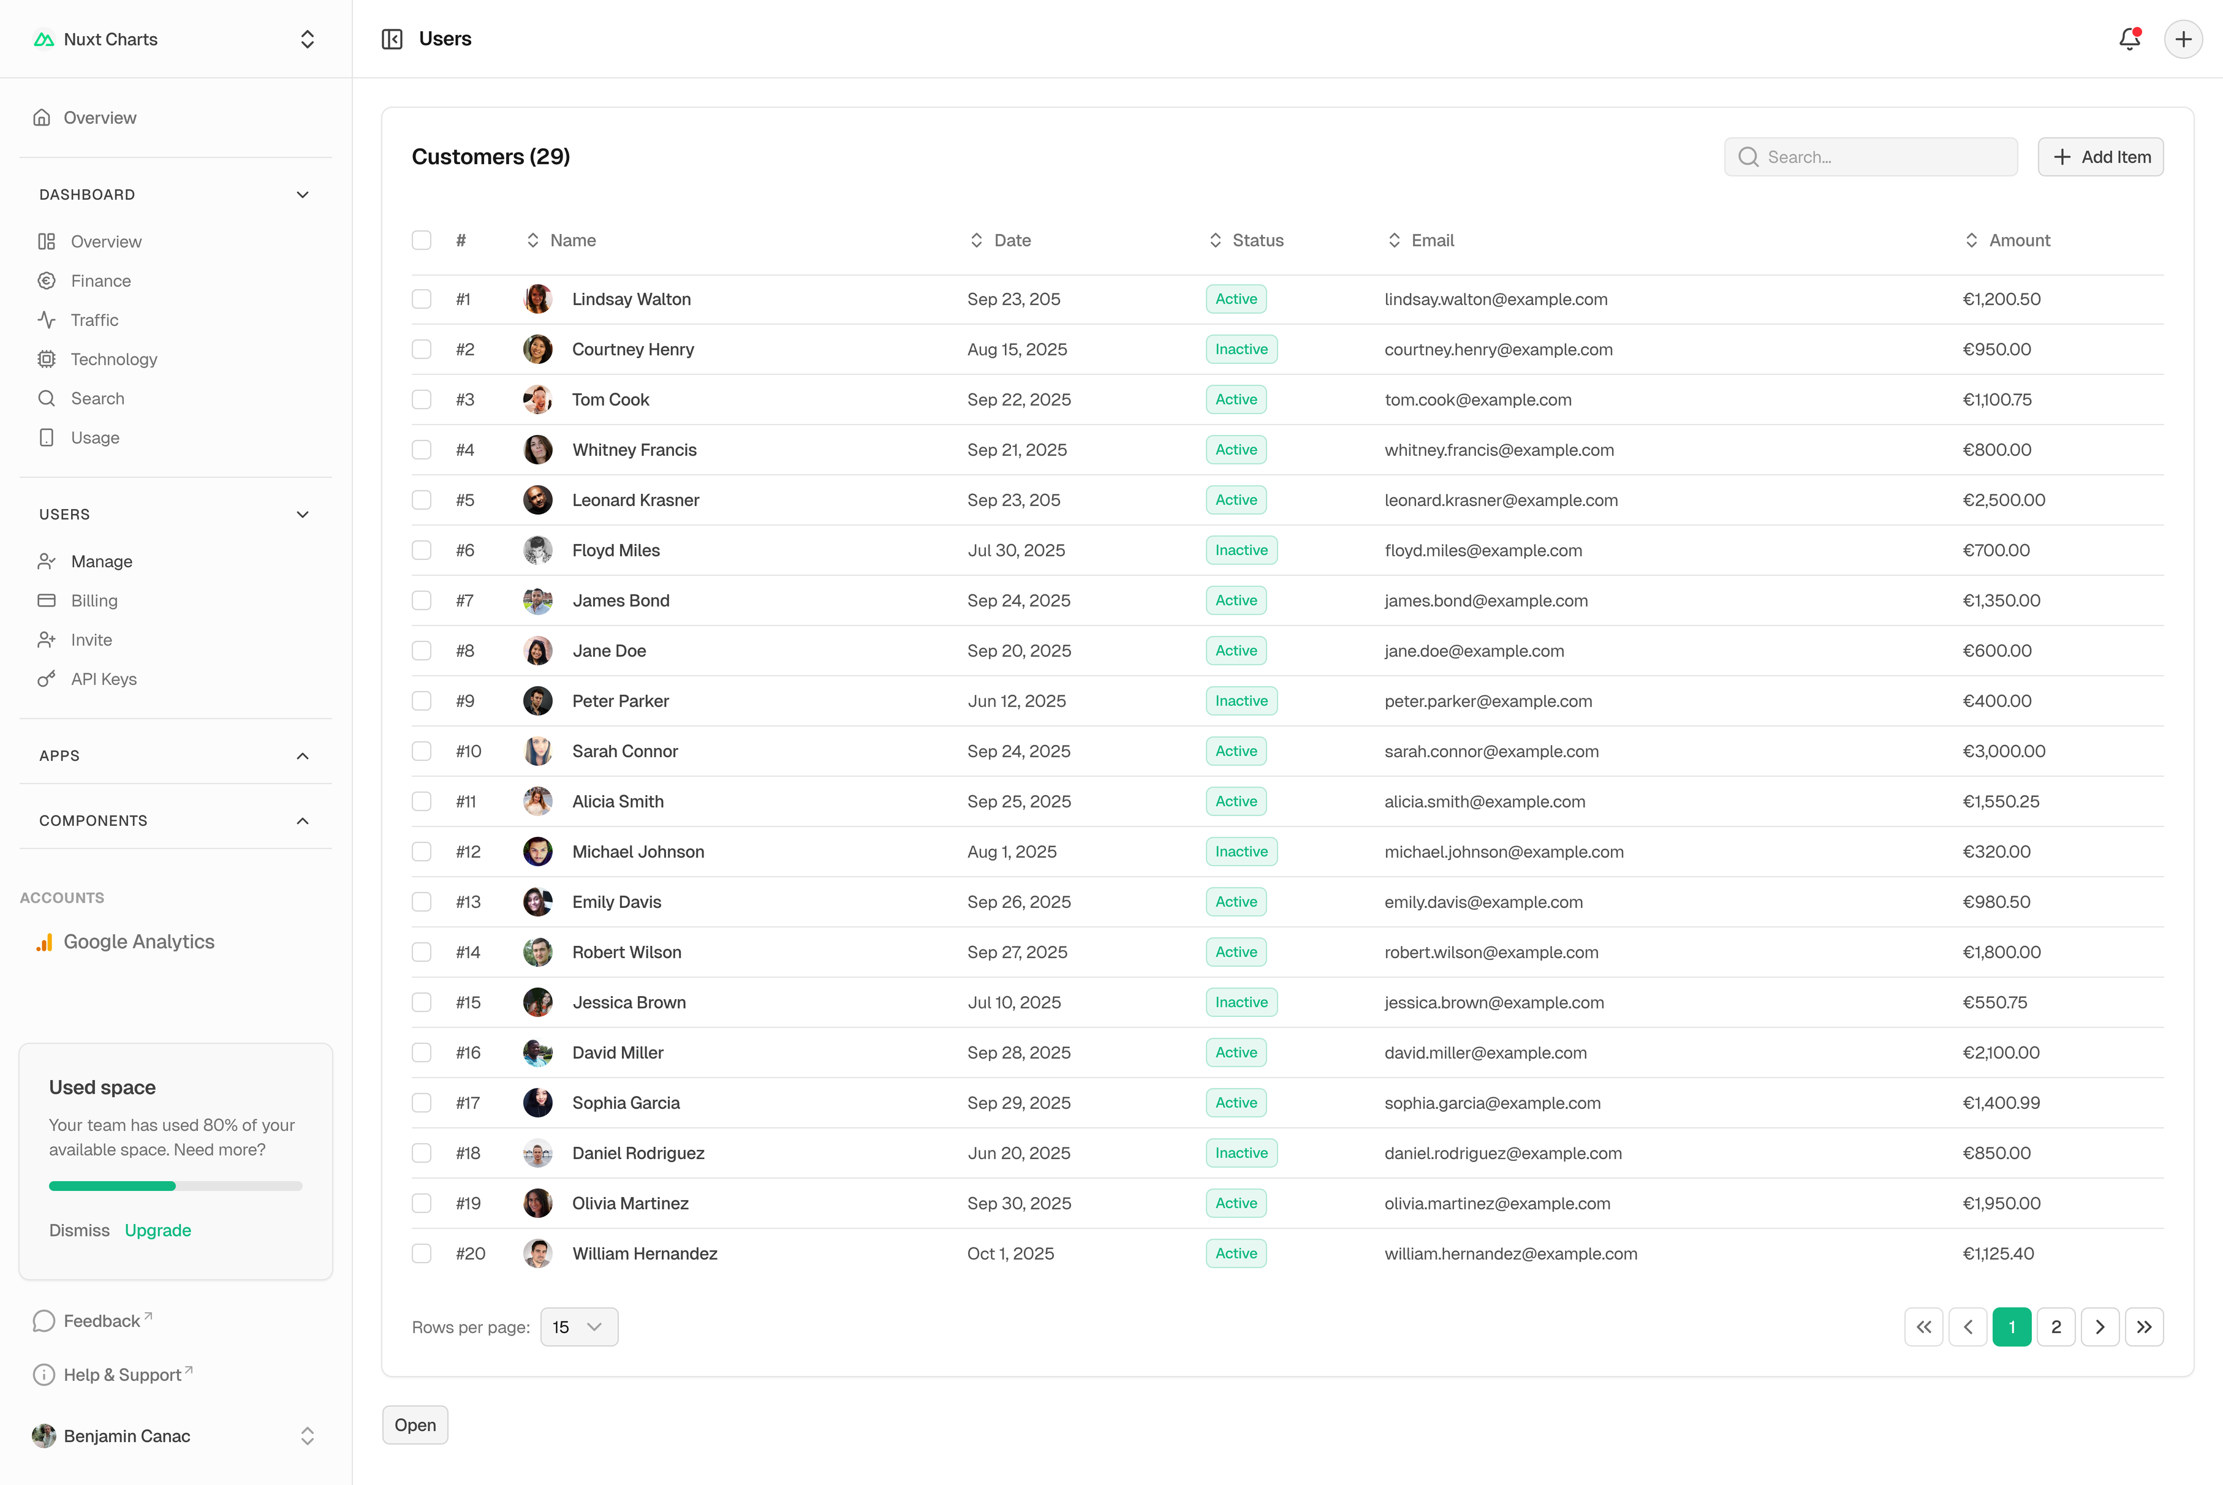Collapse the Dashboard section chevron
The image size is (2223, 1485).
[302, 194]
